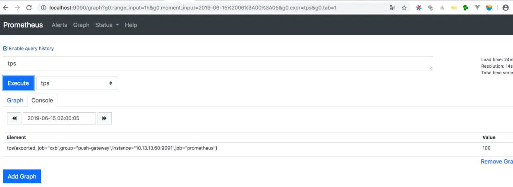Bookmark page with the star icon

point(404,8)
